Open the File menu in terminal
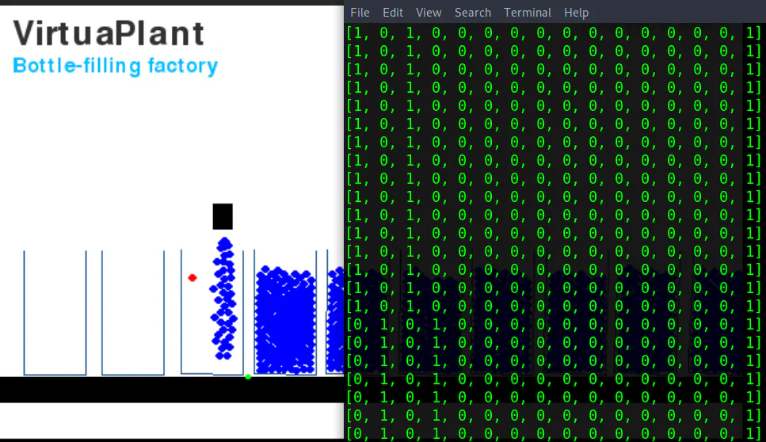Viewport: 766px width, 442px height. click(x=360, y=13)
